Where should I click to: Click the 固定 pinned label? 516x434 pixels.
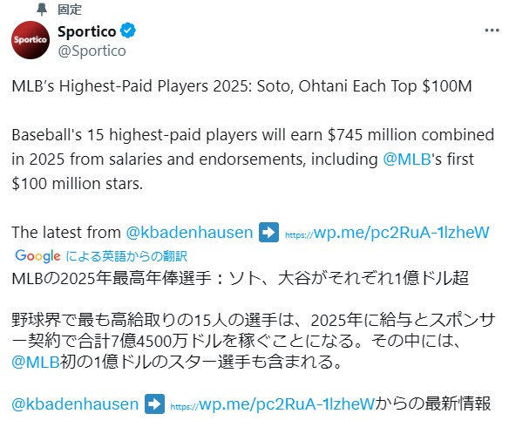click(70, 10)
